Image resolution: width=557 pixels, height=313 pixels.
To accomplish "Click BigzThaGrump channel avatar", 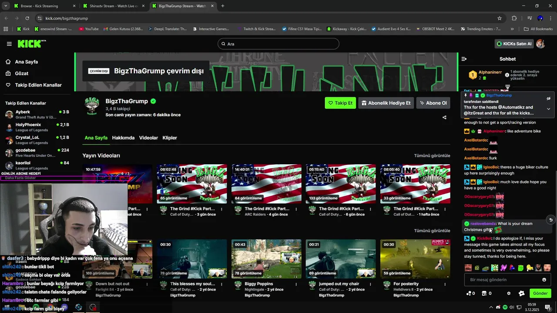I will 92,106.
